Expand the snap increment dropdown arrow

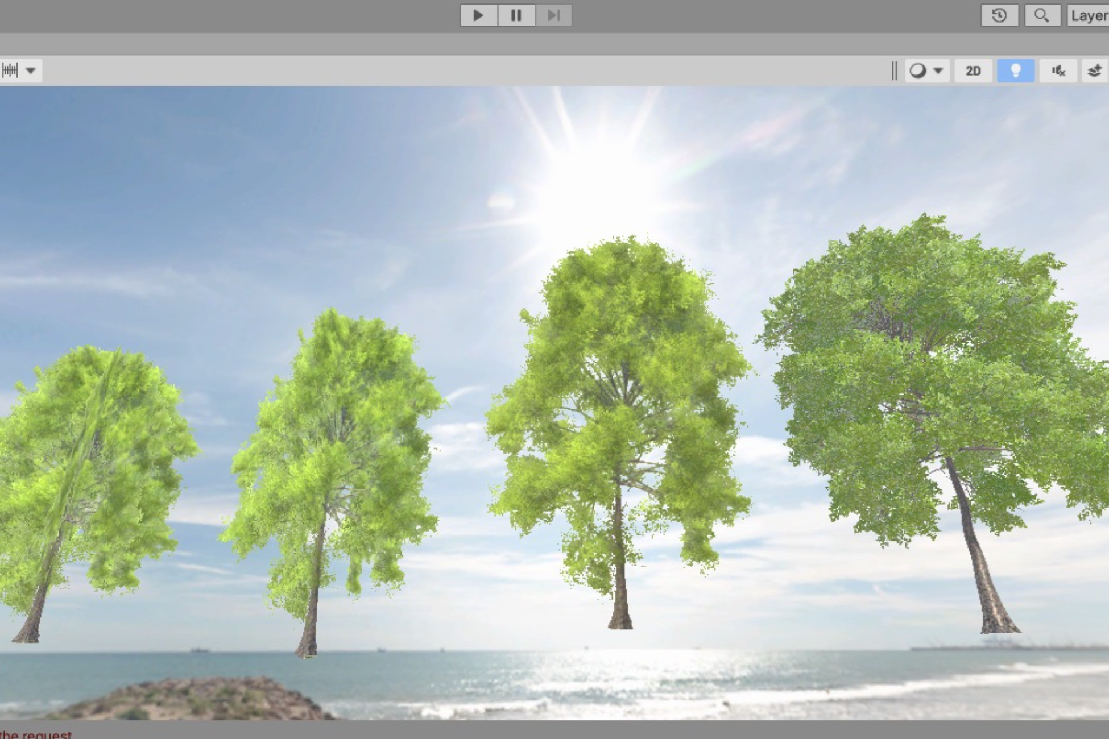pyautogui.click(x=31, y=71)
